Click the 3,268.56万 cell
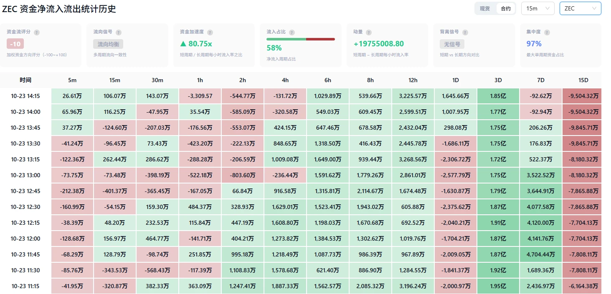 click(413, 159)
